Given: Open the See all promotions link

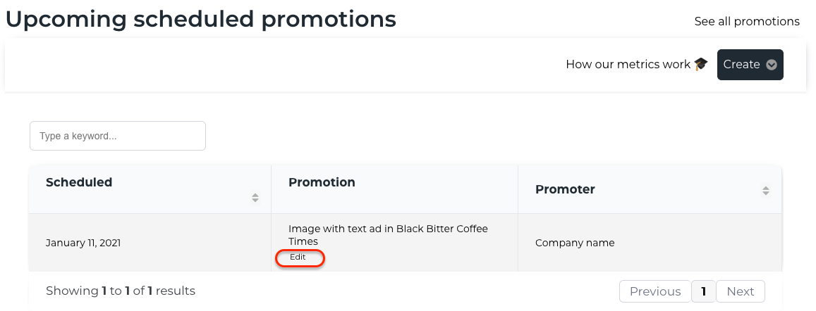Looking at the screenshot, I should [x=747, y=21].
